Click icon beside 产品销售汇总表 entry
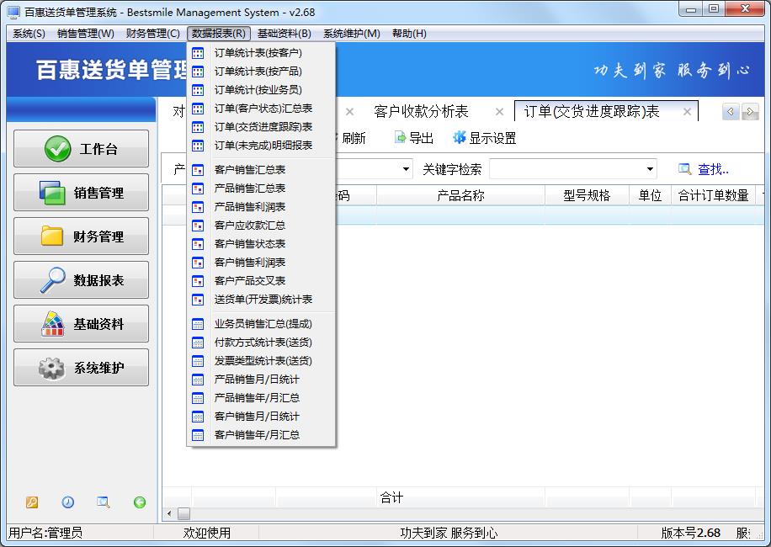This screenshot has height=547, width=771. [x=198, y=189]
